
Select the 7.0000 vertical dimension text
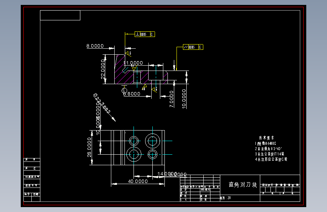tap(172, 99)
